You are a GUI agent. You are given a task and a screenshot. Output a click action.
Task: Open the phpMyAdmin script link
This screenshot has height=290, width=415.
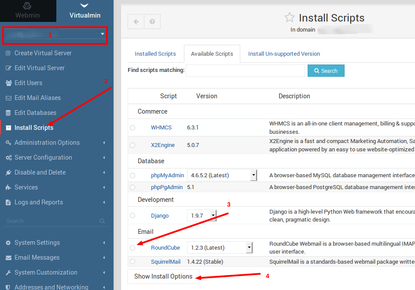(167, 175)
